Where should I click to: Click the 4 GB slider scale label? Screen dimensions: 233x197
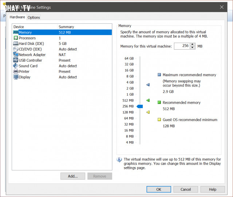click(130, 82)
